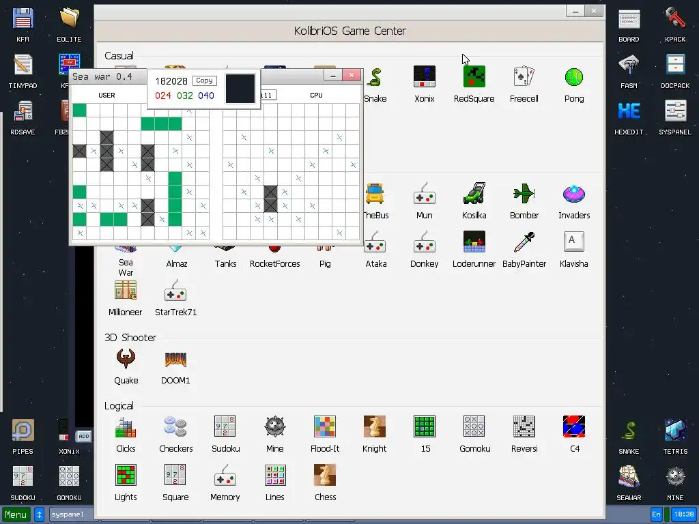Screen dimensions: 699x524
Task: Open the Pong game
Action: (573, 85)
